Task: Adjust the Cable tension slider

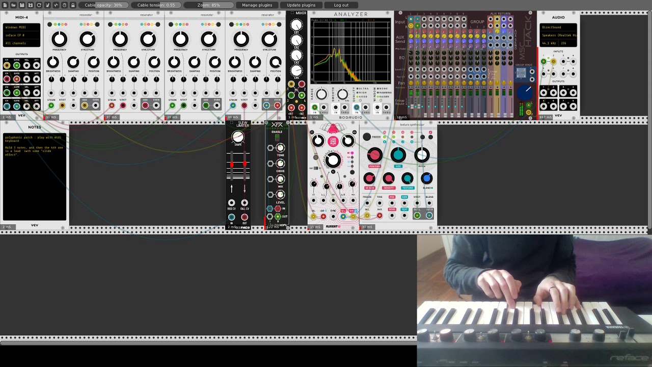Action: [x=156, y=5]
